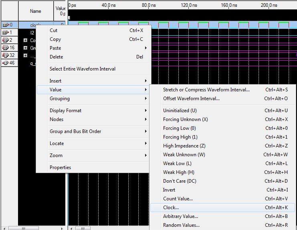Expand the bus node in row 2
This screenshot has height=230, width=297.
click(25, 40)
